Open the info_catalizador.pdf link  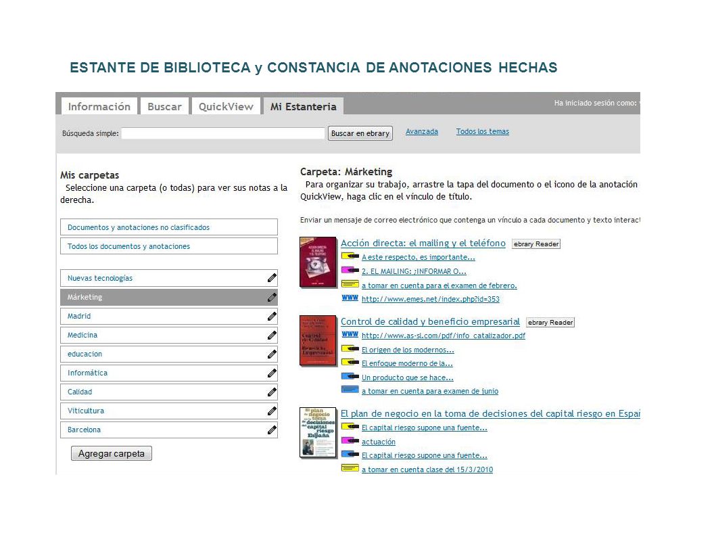click(444, 336)
